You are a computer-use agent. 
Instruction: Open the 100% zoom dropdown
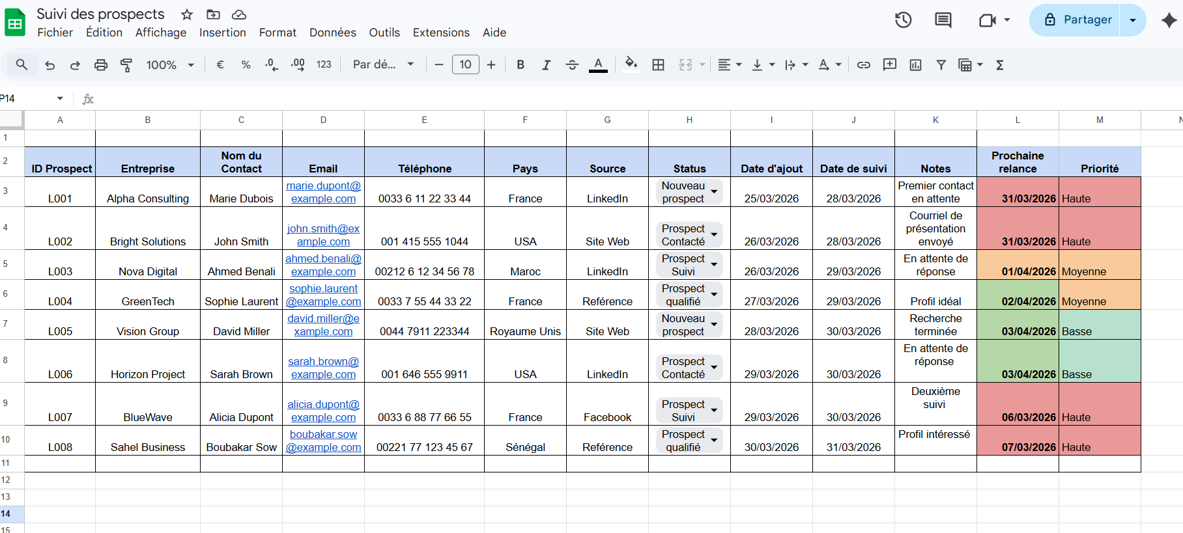[170, 65]
